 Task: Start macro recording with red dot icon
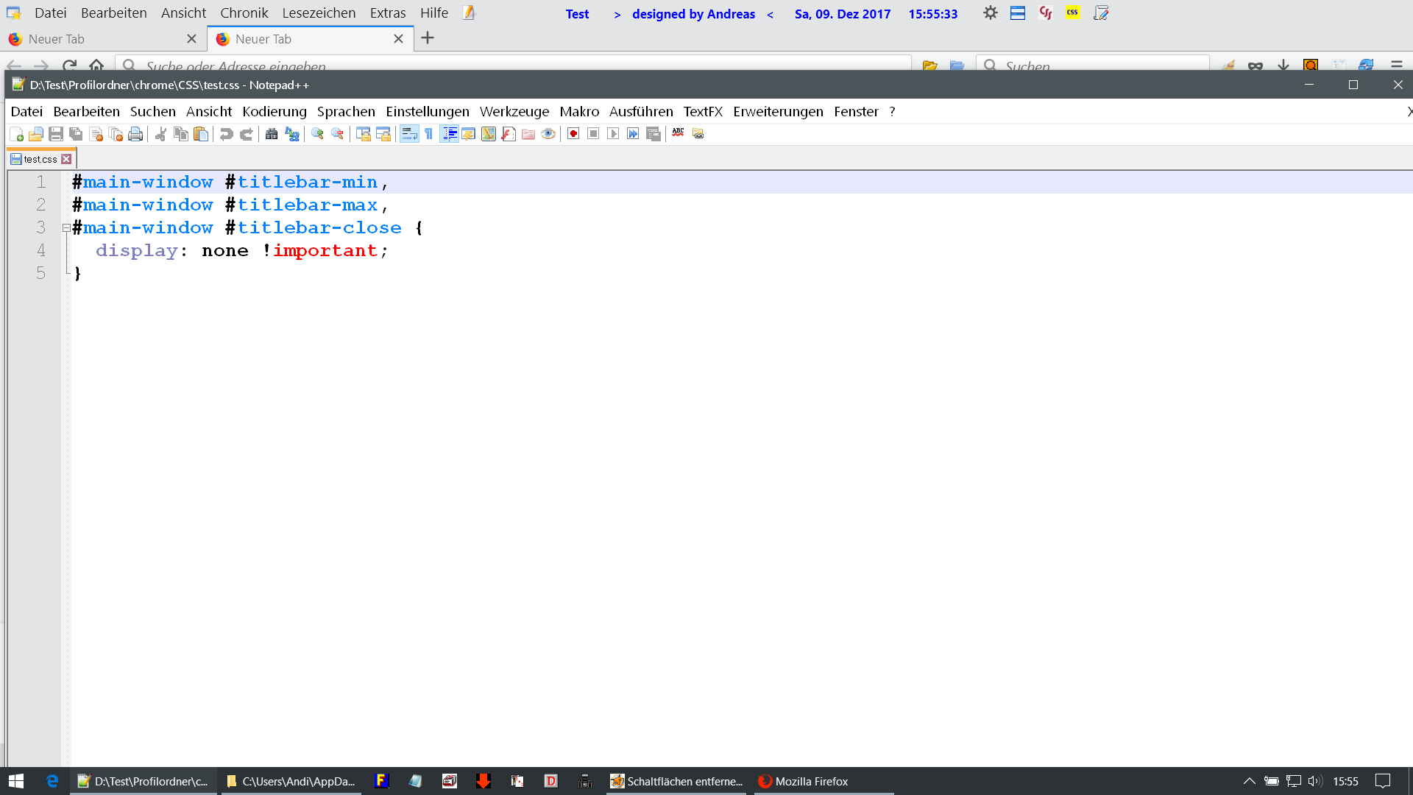(573, 134)
